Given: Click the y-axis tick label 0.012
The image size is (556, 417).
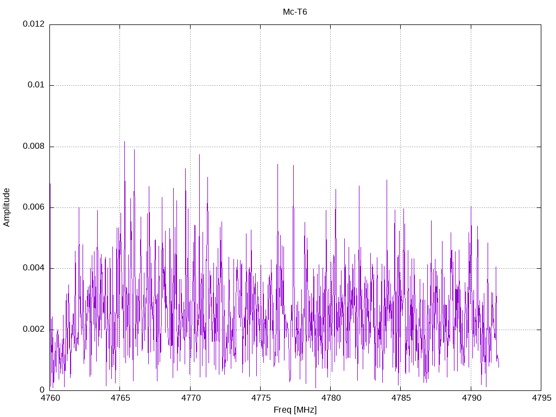Looking at the screenshot, I should [34, 24].
